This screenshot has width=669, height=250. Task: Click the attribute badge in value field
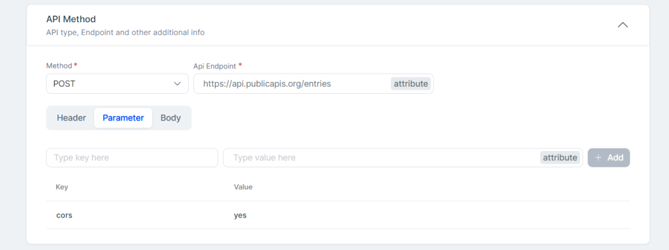click(x=560, y=158)
